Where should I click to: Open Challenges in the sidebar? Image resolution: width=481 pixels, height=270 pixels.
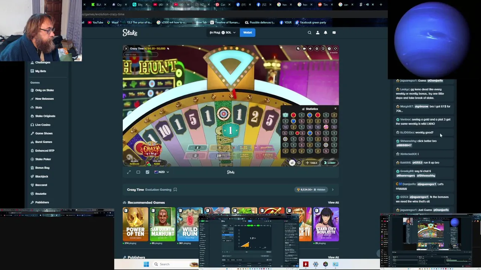(x=43, y=63)
